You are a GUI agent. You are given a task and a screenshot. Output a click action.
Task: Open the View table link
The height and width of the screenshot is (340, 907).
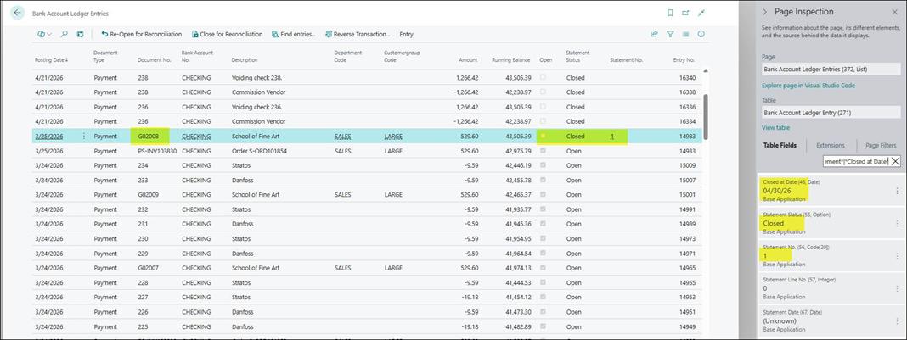[x=775, y=127]
